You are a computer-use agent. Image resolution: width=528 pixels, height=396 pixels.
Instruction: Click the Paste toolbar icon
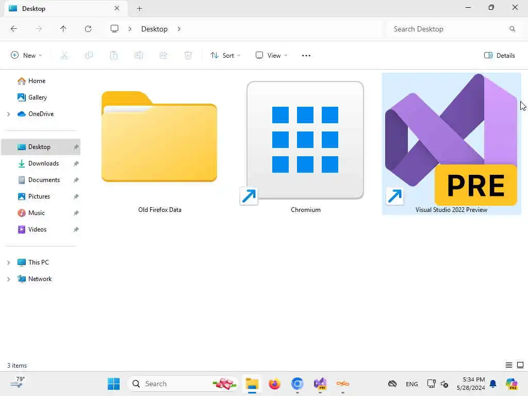click(x=114, y=56)
